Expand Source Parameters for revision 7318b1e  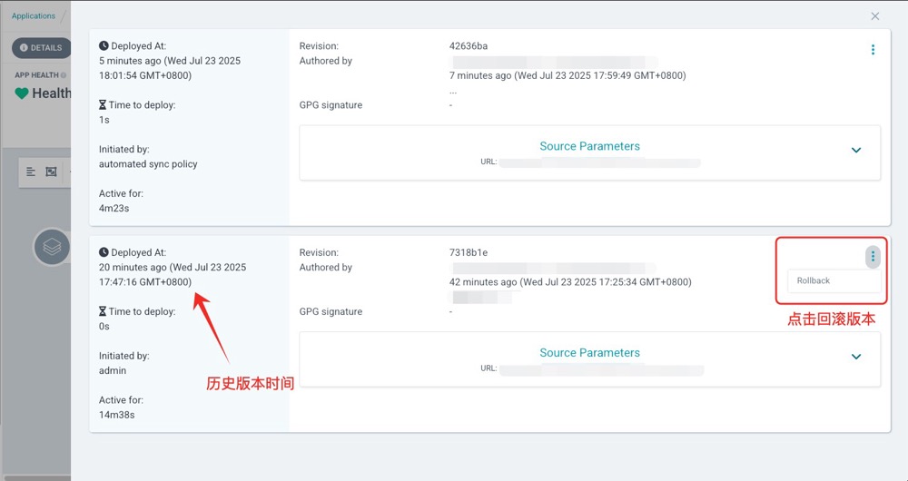(x=855, y=358)
